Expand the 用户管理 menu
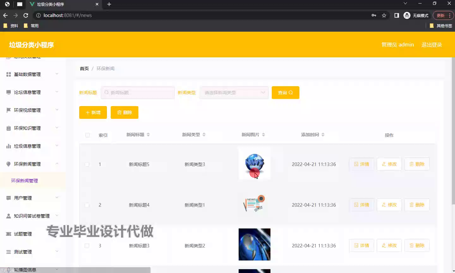The height and width of the screenshot is (273, 455). [x=57, y=198]
